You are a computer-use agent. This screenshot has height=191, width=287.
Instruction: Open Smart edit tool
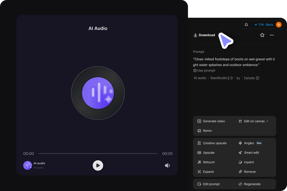[x=249, y=152]
